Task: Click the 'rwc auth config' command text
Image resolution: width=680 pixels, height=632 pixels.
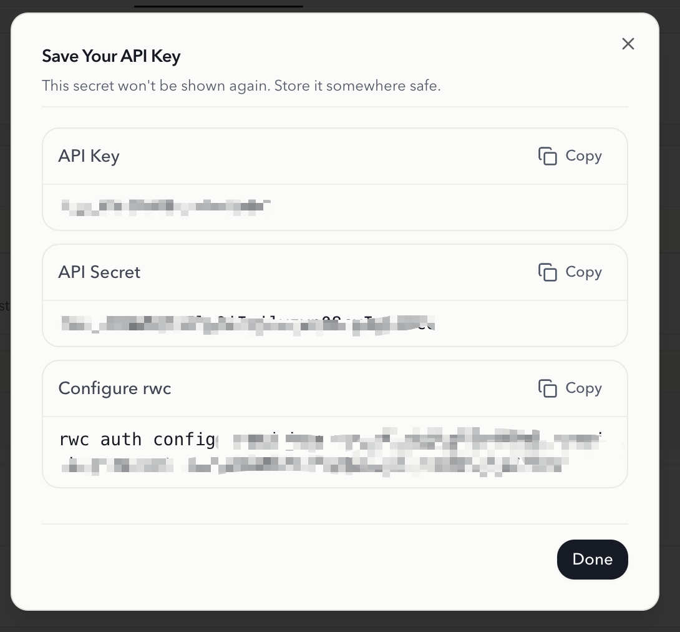Action: [x=137, y=439]
